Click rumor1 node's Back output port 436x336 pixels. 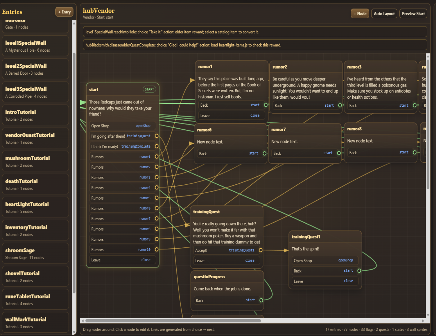click(266, 105)
